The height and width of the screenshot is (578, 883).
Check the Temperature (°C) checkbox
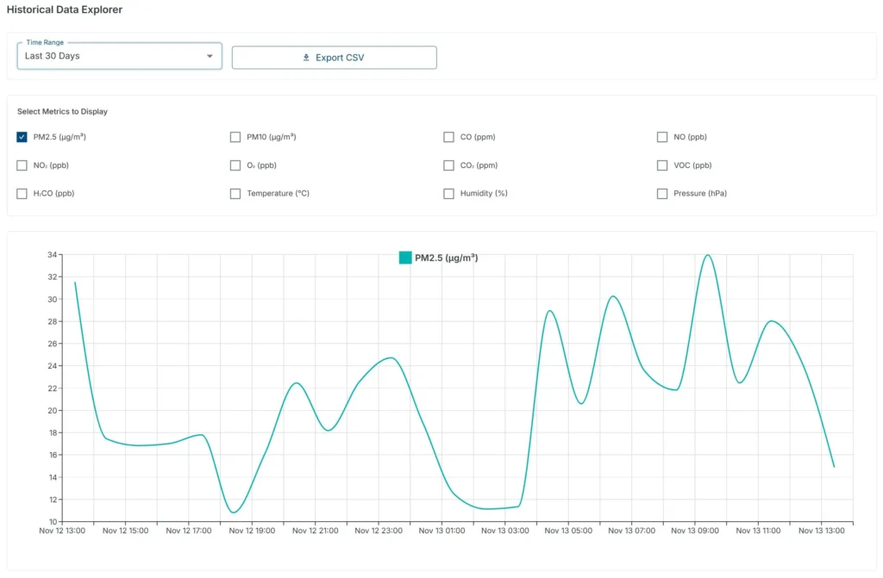point(235,194)
